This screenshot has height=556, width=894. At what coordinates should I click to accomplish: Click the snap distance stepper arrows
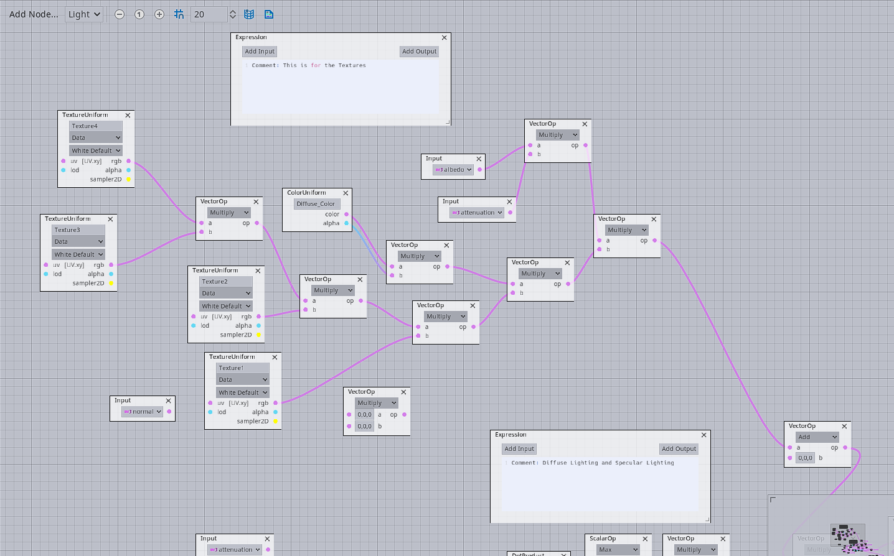tap(233, 14)
